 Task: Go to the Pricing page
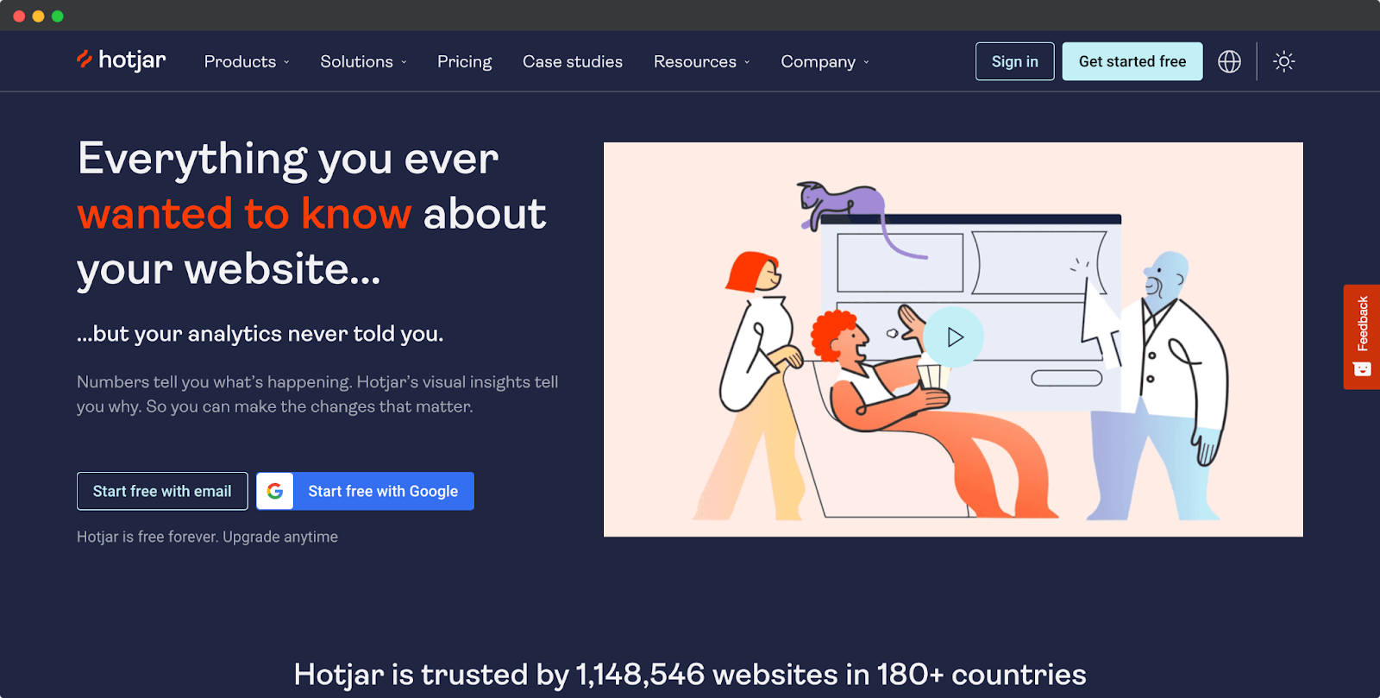(464, 61)
